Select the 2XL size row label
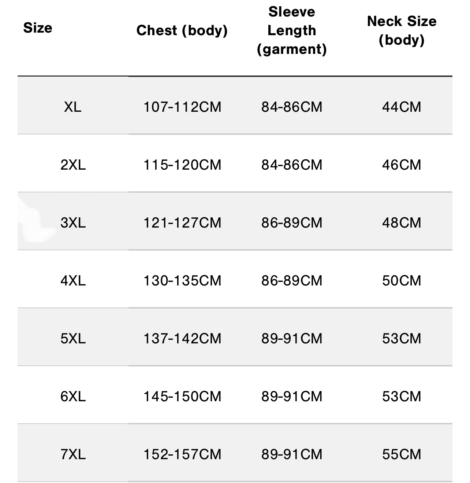470x483 pixels. (73, 165)
